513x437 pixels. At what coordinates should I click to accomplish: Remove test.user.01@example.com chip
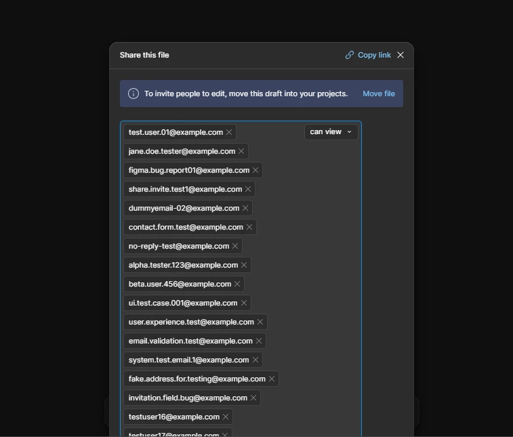point(229,132)
